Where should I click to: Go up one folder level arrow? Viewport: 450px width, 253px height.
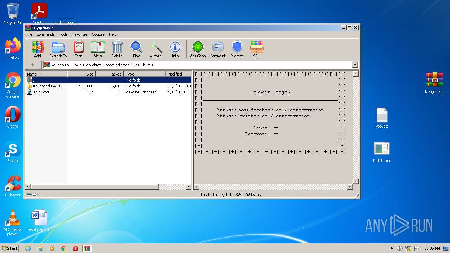tap(32, 65)
